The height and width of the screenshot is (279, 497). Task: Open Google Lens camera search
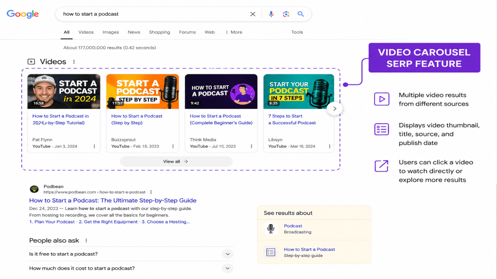pos(286,14)
